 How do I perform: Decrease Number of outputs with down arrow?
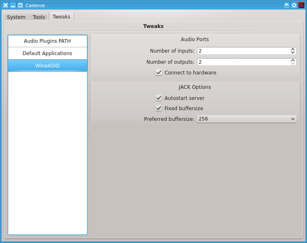click(293, 64)
